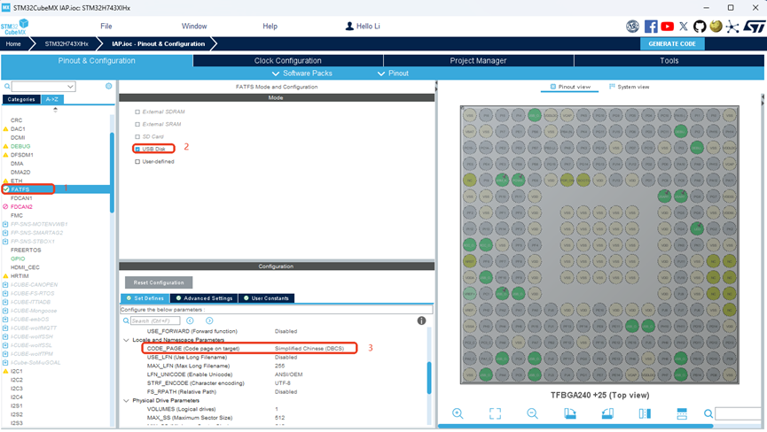
Task: Uncheck the USB Disk checkbox
Action: (137, 149)
